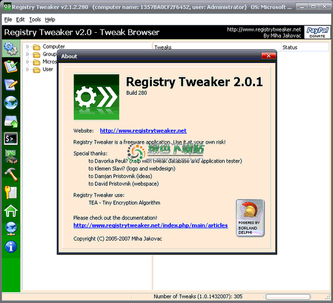Select the Computer folder
The height and width of the screenshot is (303, 333).
(49, 47)
